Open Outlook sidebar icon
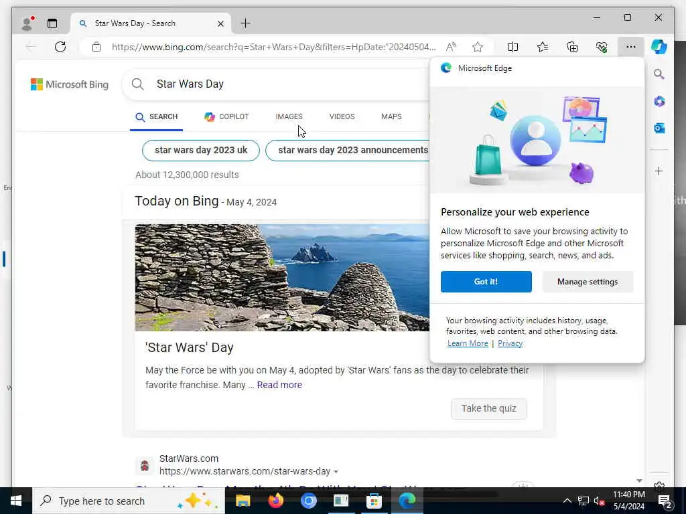The width and height of the screenshot is (686, 514). tap(659, 128)
